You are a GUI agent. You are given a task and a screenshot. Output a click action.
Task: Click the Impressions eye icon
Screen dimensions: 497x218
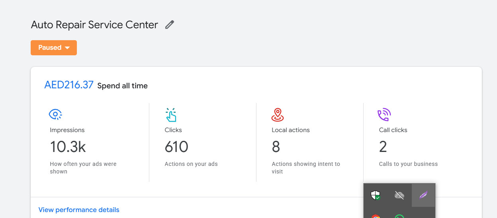(55, 115)
